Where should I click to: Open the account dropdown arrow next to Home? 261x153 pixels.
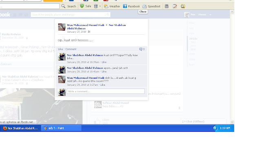click(x=210, y=15)
